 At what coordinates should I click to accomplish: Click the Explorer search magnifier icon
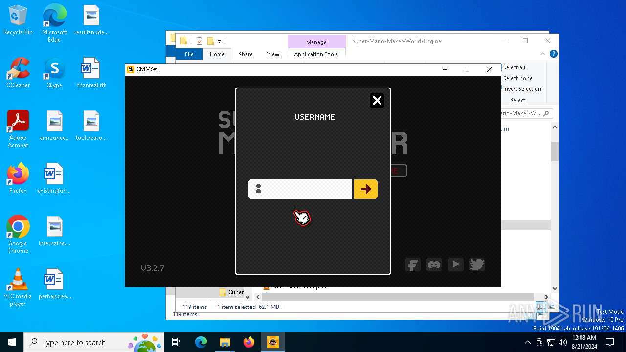point(546,113)
